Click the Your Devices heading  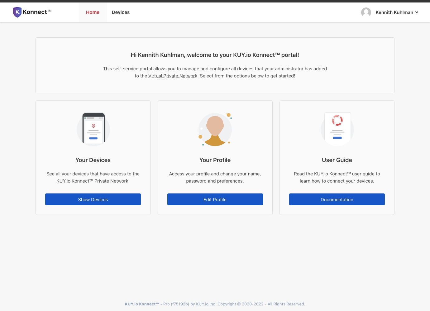(93, 160)
